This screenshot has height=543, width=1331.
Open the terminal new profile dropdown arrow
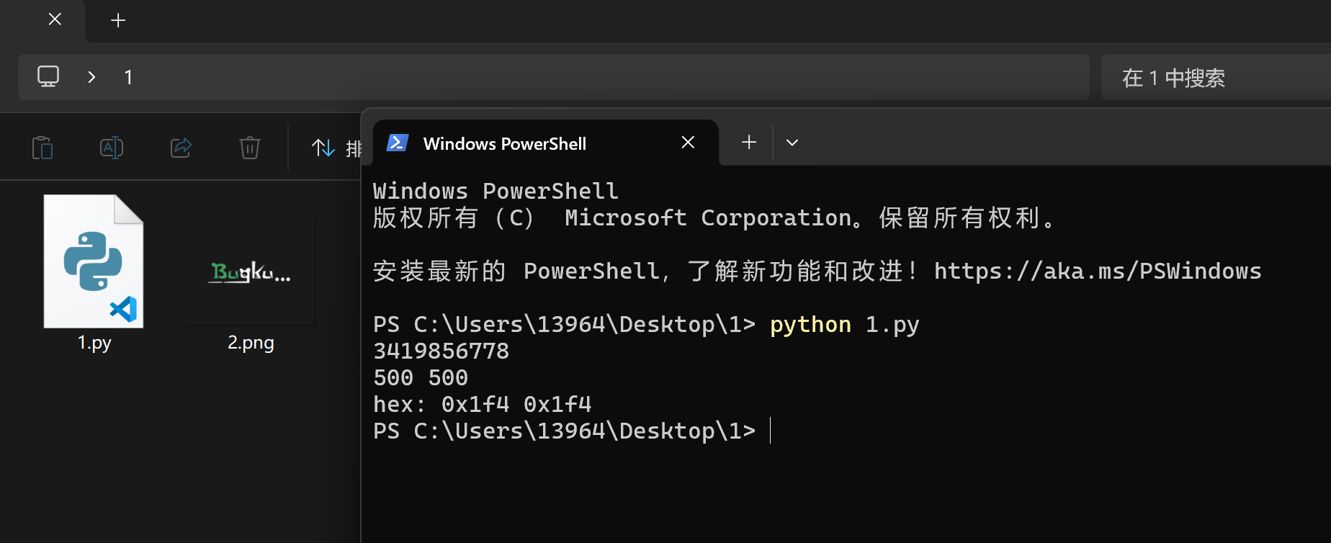point(792,143)
